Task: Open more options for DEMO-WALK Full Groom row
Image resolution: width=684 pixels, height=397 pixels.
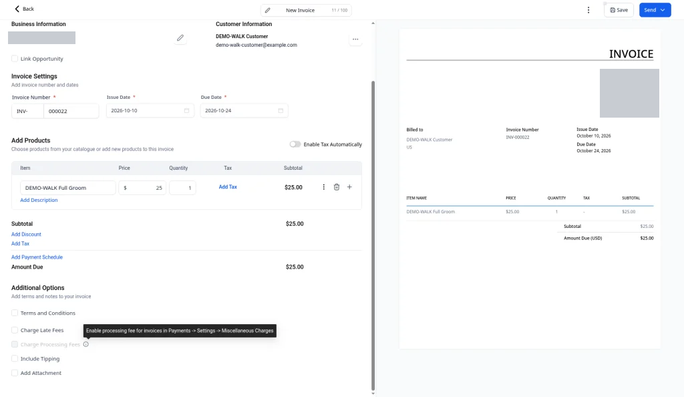Action: pyautogui.click(x=324, y=187)
